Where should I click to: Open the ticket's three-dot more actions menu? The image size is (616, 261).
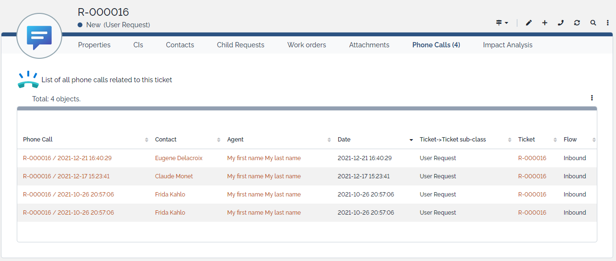pos(607,23)
